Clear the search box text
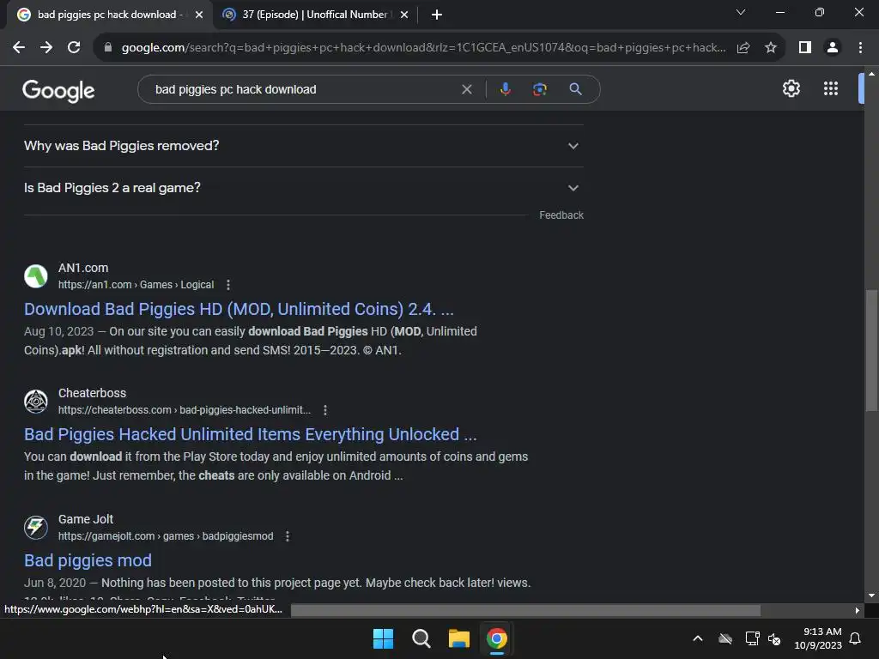This screenshot has width=879, height=659. [466, 89]
